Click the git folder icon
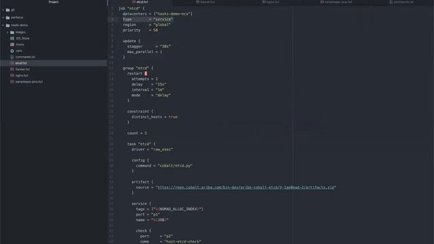 7,10
